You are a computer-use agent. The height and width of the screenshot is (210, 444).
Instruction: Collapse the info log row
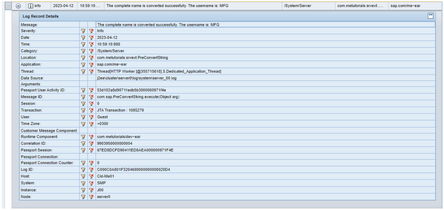[18, 6]
